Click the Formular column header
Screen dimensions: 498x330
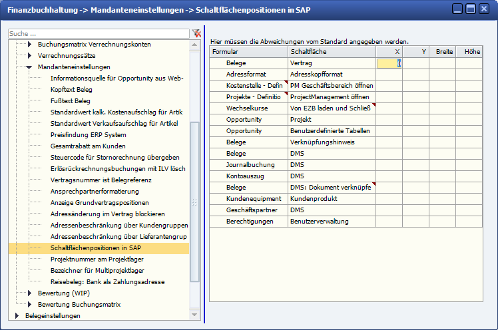(248, 52)
